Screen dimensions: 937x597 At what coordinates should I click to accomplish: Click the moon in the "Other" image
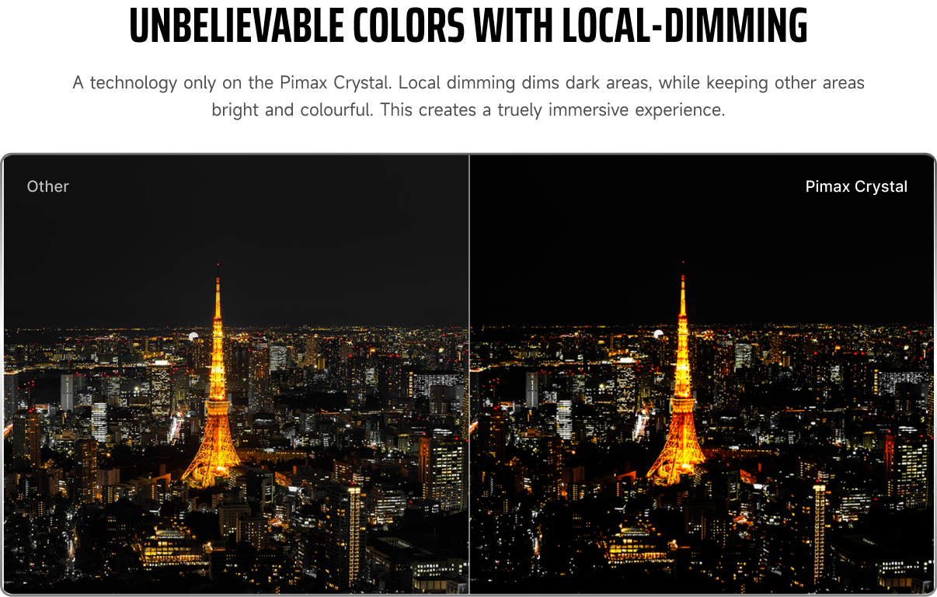193,336
